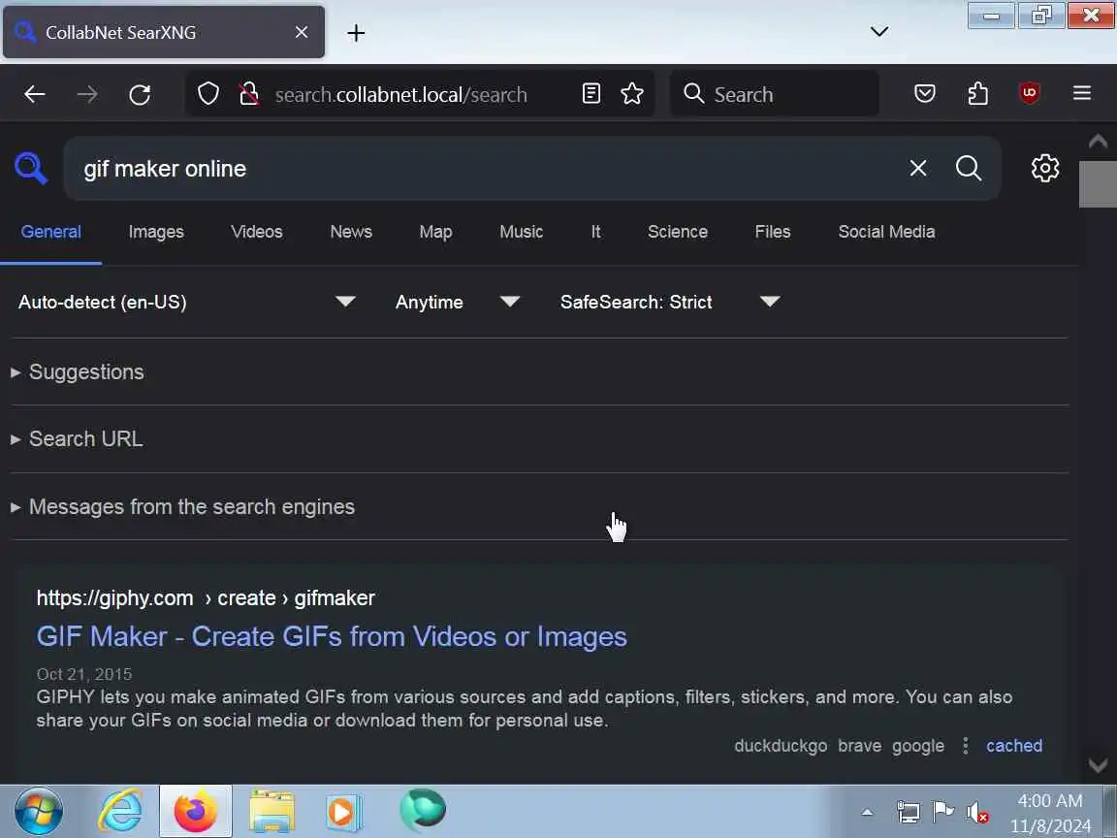The width and height of the screenshot is (1117, 838).
Task: Open result options three-dot icon for Giphy
Action: coord(966,745)
